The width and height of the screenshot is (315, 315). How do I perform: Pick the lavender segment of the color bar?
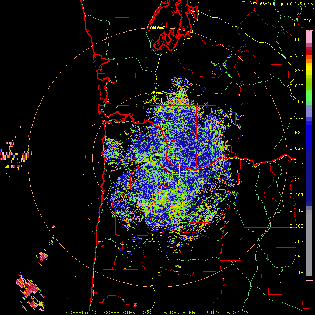309,111
